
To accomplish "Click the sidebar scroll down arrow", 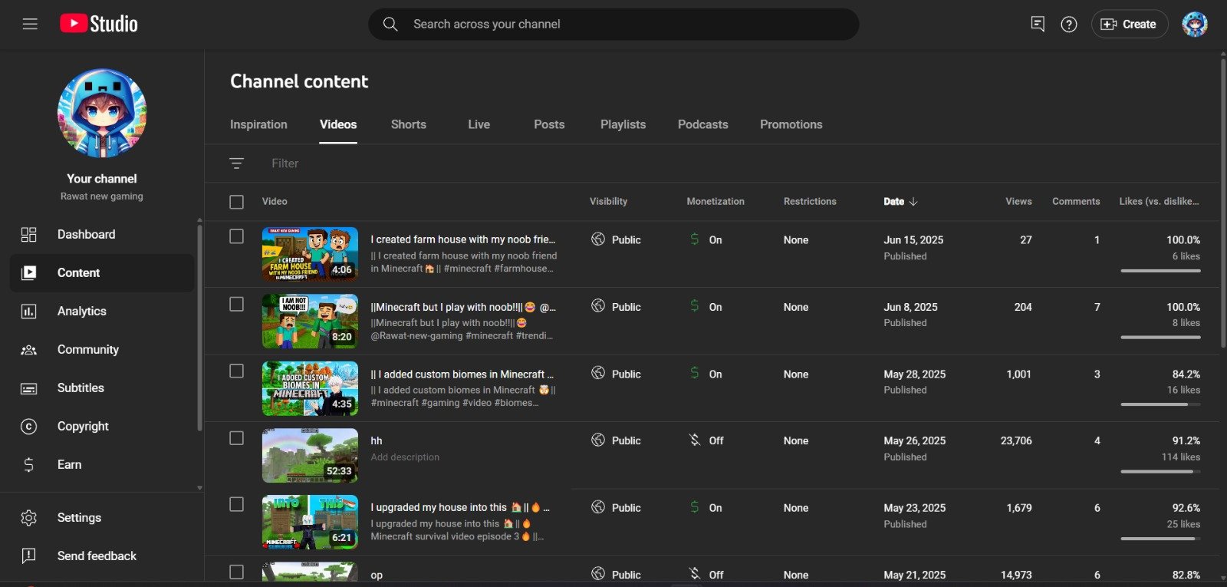I will coord(200,487).
